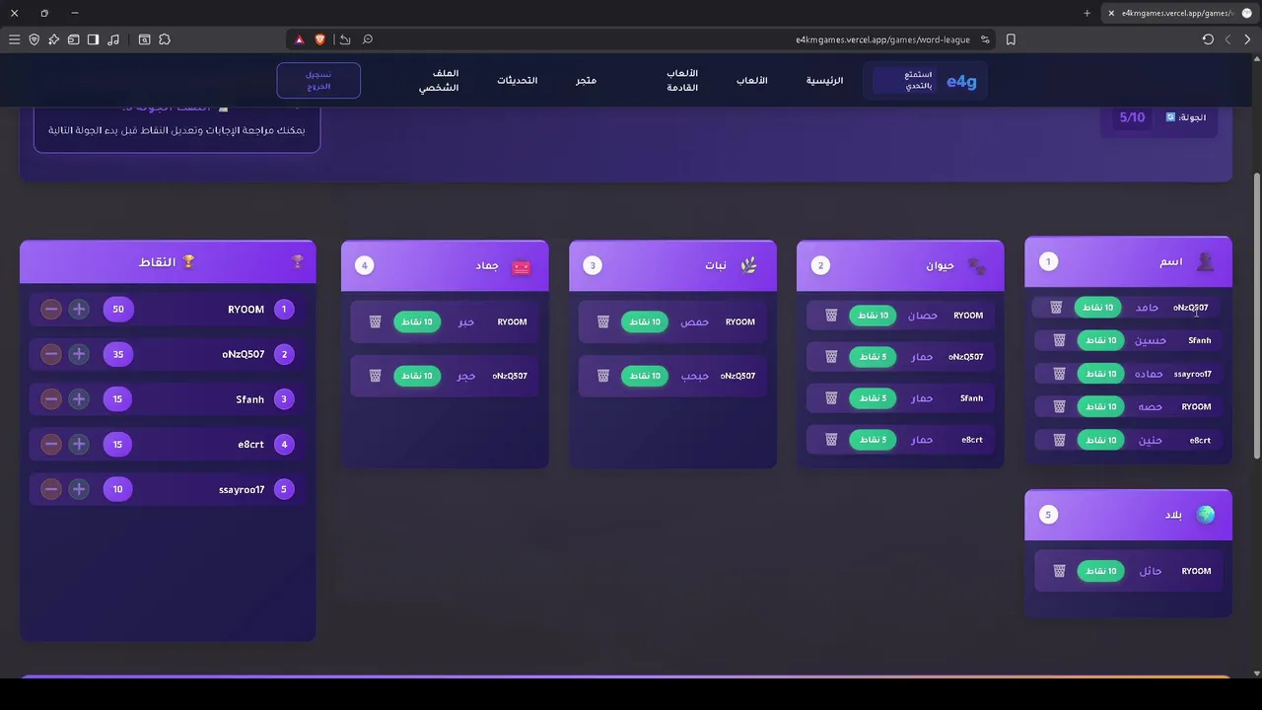
Task: Toggle the 10 نقاط badge for حجر
Action: tap(417, 376)
